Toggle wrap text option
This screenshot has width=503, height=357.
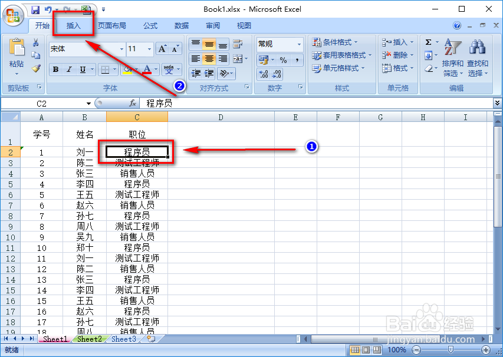pos(238,44)
